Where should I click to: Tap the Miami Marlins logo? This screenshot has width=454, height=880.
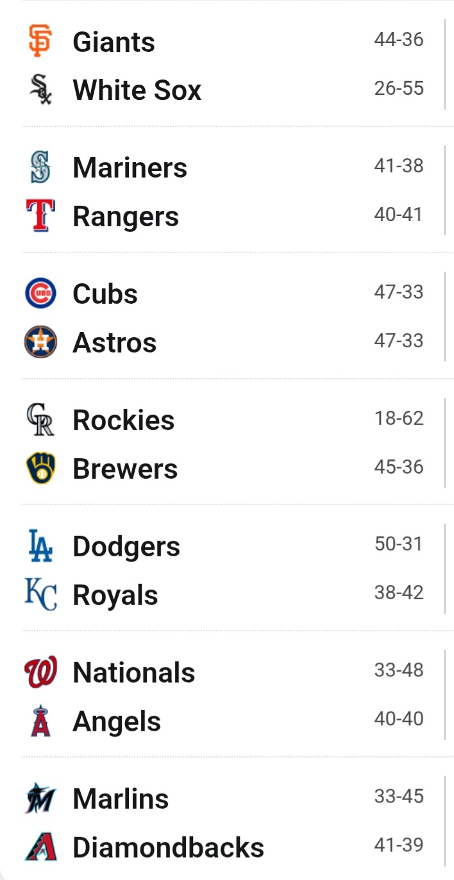40,798
